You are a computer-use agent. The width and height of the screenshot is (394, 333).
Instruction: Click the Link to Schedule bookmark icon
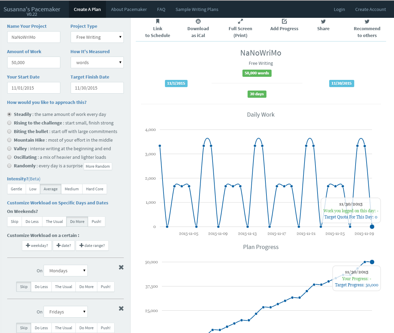tap(157, 21)
